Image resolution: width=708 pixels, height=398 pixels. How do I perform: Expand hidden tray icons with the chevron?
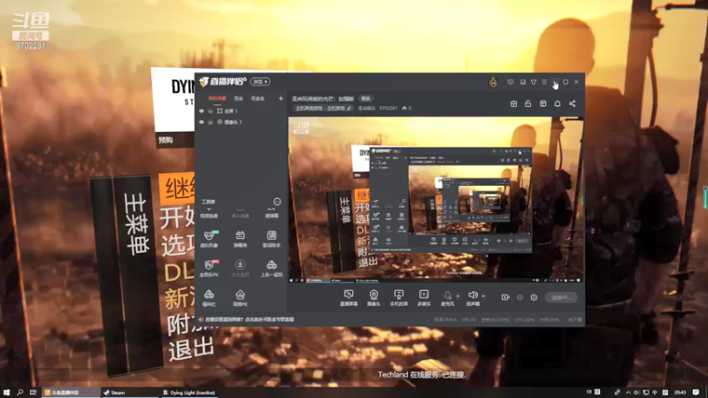click(628, 393)
